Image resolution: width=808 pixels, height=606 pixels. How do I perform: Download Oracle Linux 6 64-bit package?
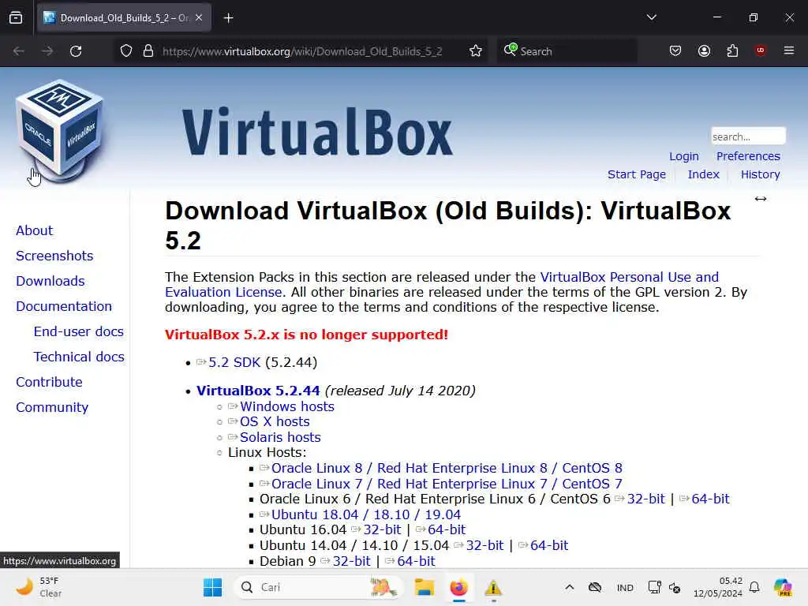711,499
